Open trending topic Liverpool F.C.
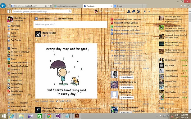191x119 pixels. pyautogui.click(x=120, y=43)
